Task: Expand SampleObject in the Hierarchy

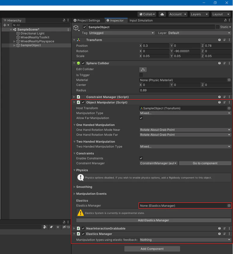Action: pos(14,45)
